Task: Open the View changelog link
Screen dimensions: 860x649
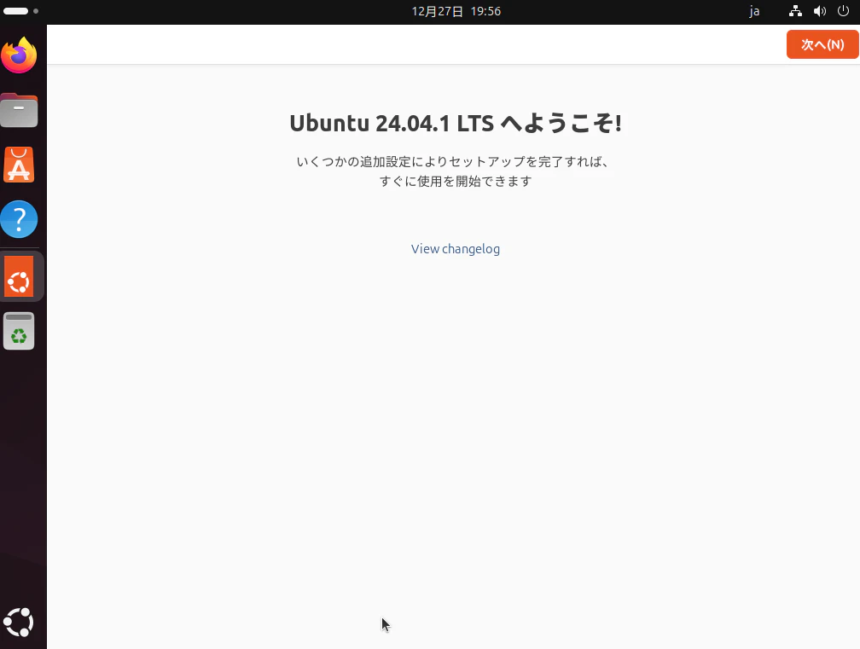Action: coord(456,249)
